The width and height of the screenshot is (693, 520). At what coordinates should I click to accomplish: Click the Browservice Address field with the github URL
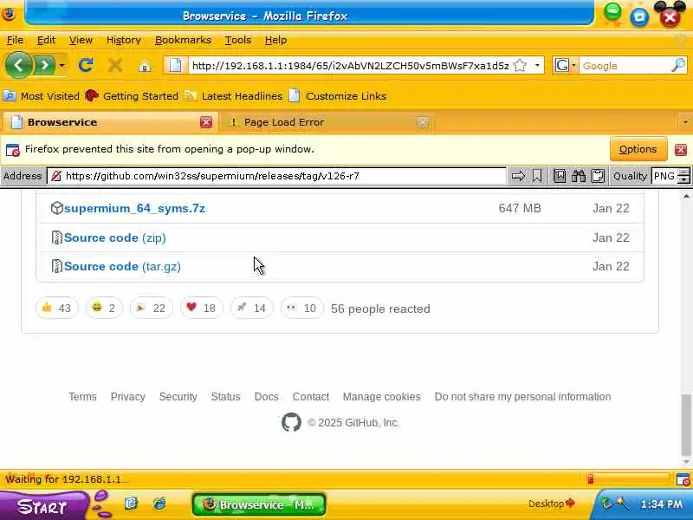[276, 176]
